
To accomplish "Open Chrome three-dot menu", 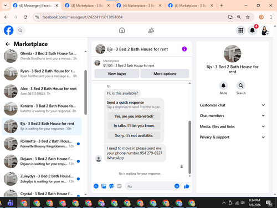I will pyautogui.click(x=271, y=17).
